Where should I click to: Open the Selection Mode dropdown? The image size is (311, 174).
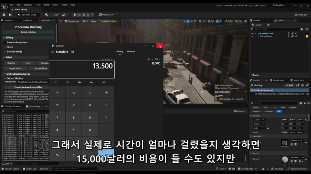pyautogui.click(x=28, y=15)
